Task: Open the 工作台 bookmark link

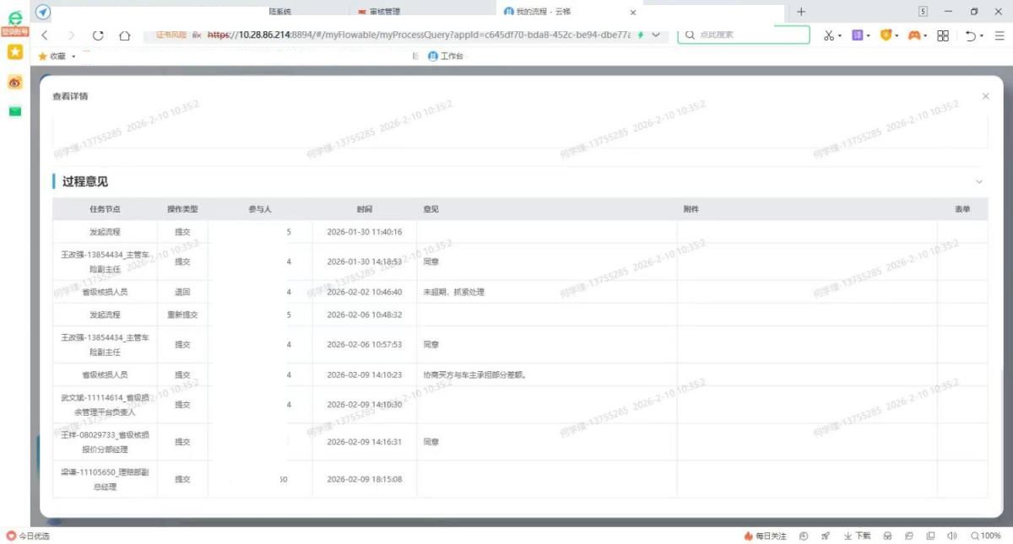Action: pos(451,56)
